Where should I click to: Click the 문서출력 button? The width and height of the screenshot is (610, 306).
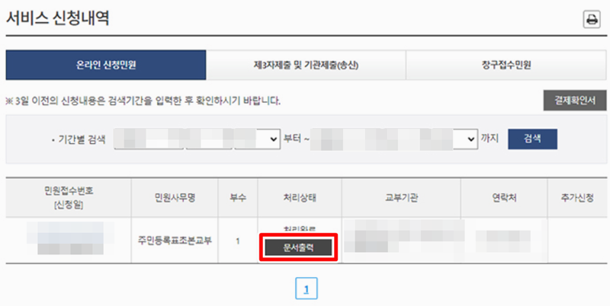point(298,247)
